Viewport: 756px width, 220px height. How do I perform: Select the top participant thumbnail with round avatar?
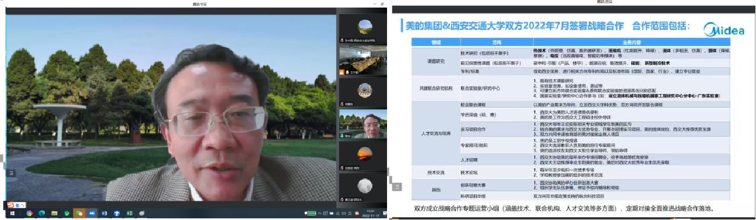(x=365, y=28)
